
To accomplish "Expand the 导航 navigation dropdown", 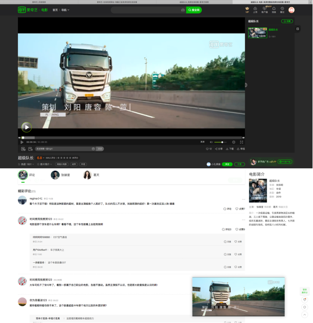I will pyautogui.click(x=65, y=10).
